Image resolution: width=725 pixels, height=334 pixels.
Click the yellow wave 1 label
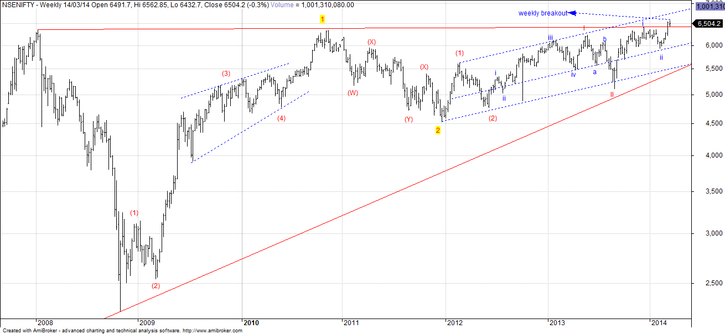point(322,19)
